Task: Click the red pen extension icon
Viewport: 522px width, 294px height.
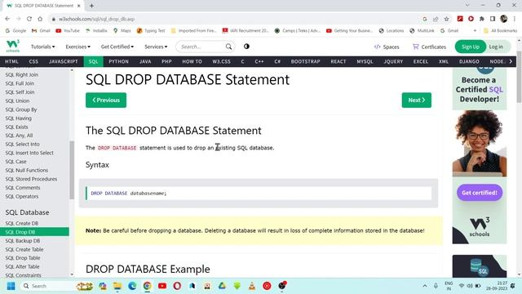Action: point(460,19)
